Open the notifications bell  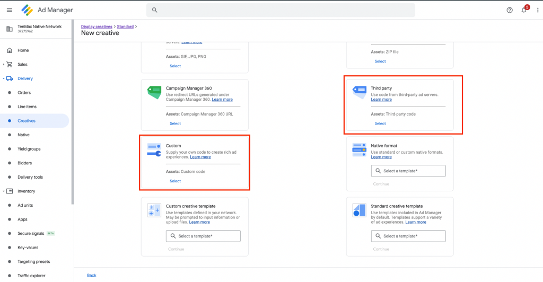tap(524, 10)
